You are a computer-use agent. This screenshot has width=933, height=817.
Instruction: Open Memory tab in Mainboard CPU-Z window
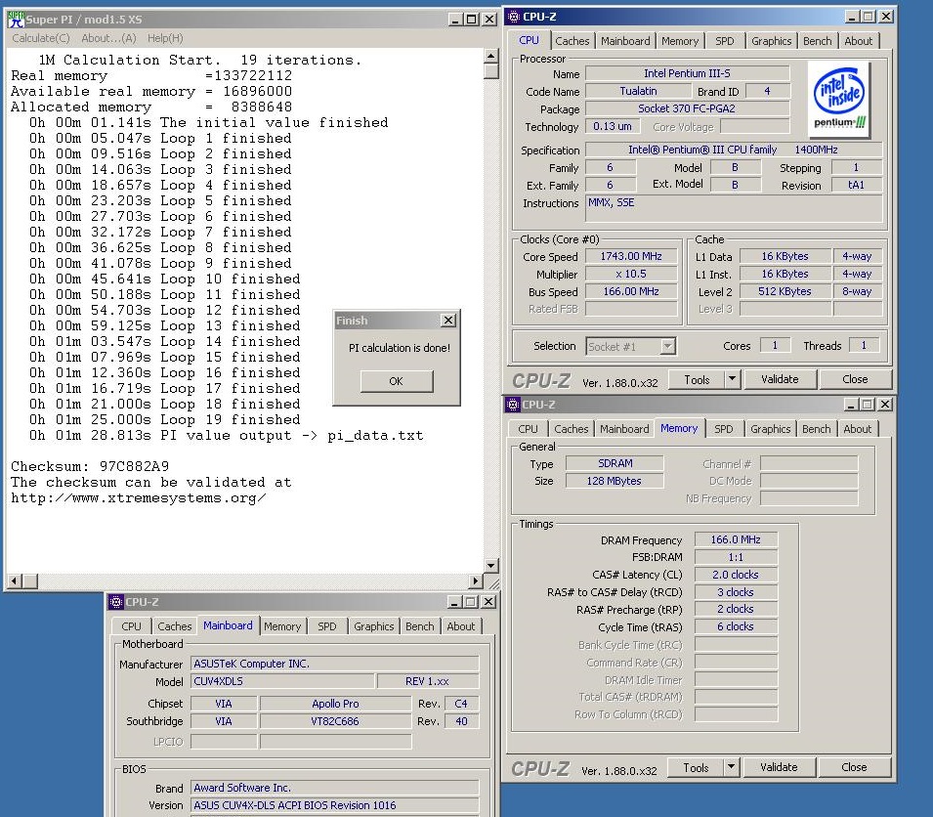(x=282, y=626)
